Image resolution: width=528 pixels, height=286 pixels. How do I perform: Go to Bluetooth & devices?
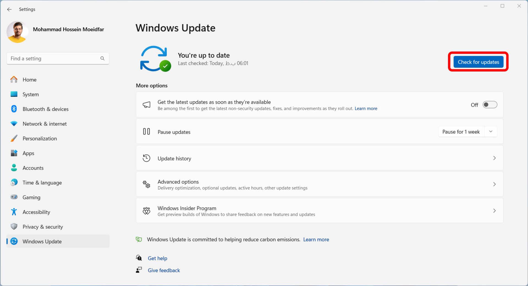(58, 109)
